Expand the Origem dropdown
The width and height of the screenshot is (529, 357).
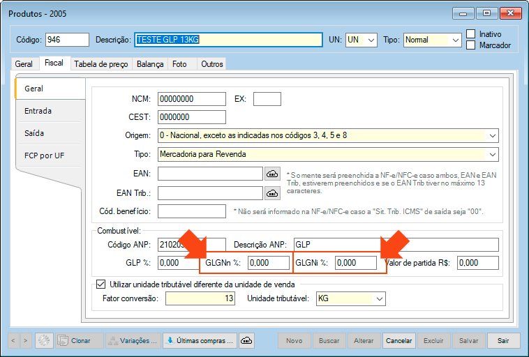tap(493, 135)
